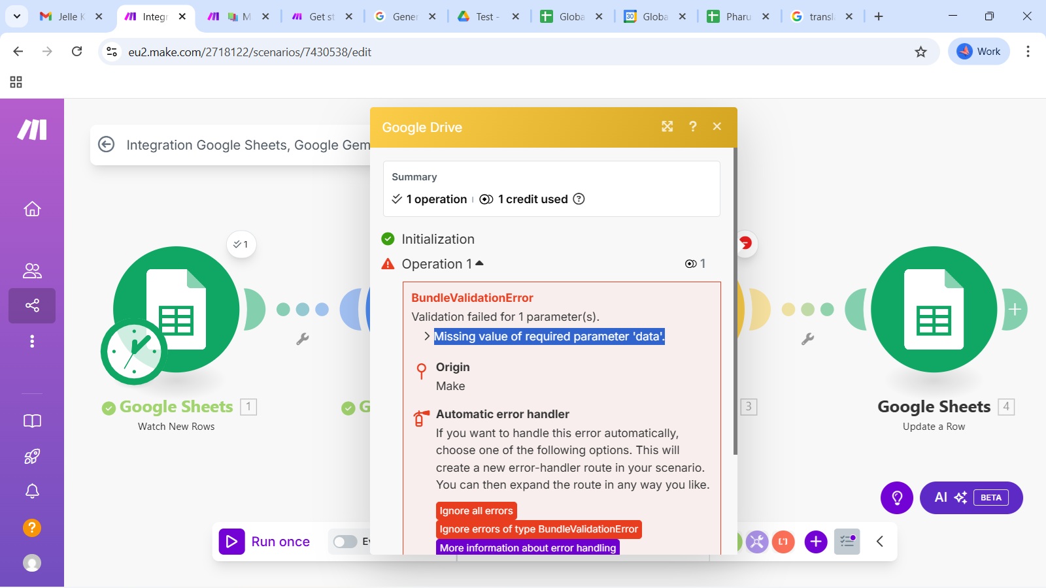Screen dimensions: 1046x588
Task: Open the three-dot More menu in sidebar
Action: (x=32, y=341)
